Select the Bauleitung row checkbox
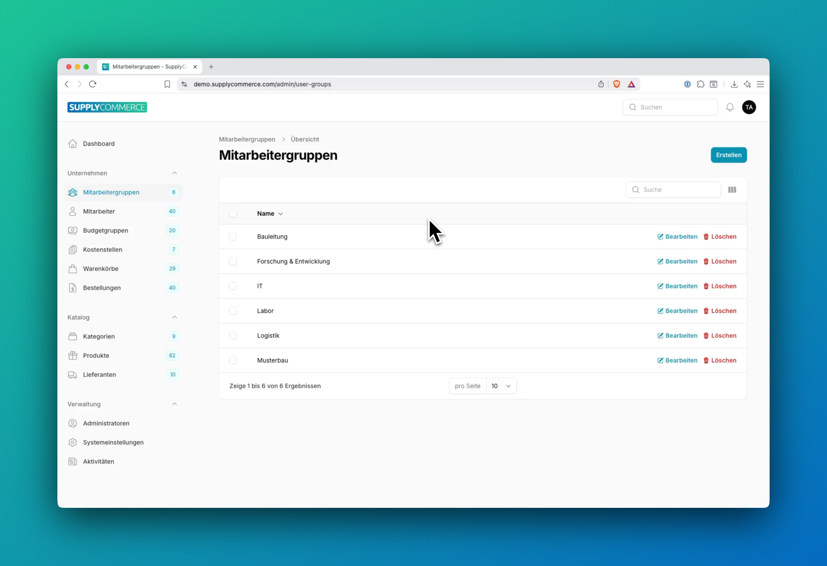827x566 pixels. (233, 237)
